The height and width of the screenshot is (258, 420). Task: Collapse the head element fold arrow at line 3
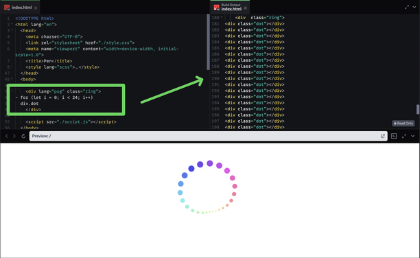point(12,30)
